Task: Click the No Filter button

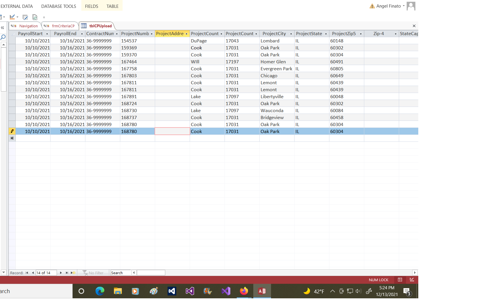Action: (x=93, y=273)
